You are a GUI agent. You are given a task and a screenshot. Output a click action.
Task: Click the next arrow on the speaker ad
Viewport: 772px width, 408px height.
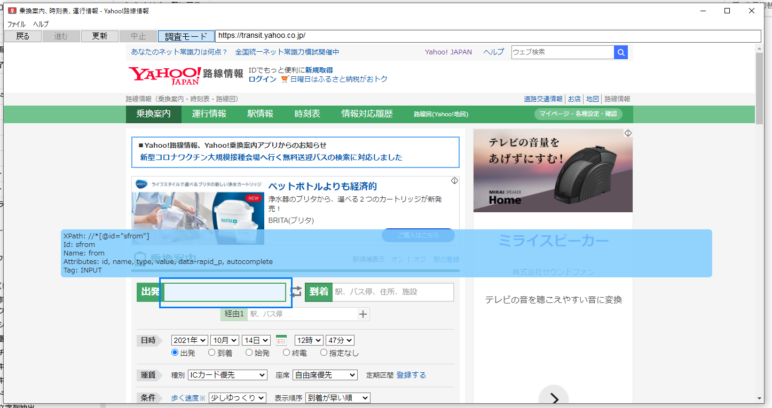554,398
